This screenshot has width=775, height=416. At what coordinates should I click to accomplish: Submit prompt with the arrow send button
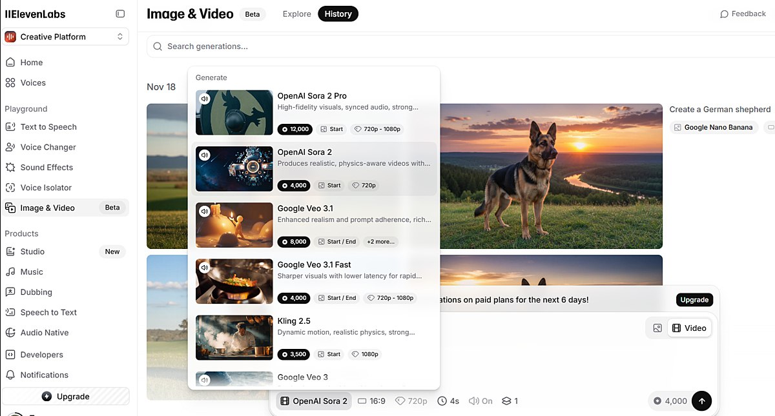701,401
